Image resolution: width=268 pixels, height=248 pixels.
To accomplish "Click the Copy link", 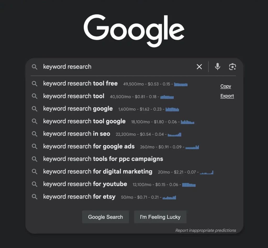I will click(x=226, y=86).
